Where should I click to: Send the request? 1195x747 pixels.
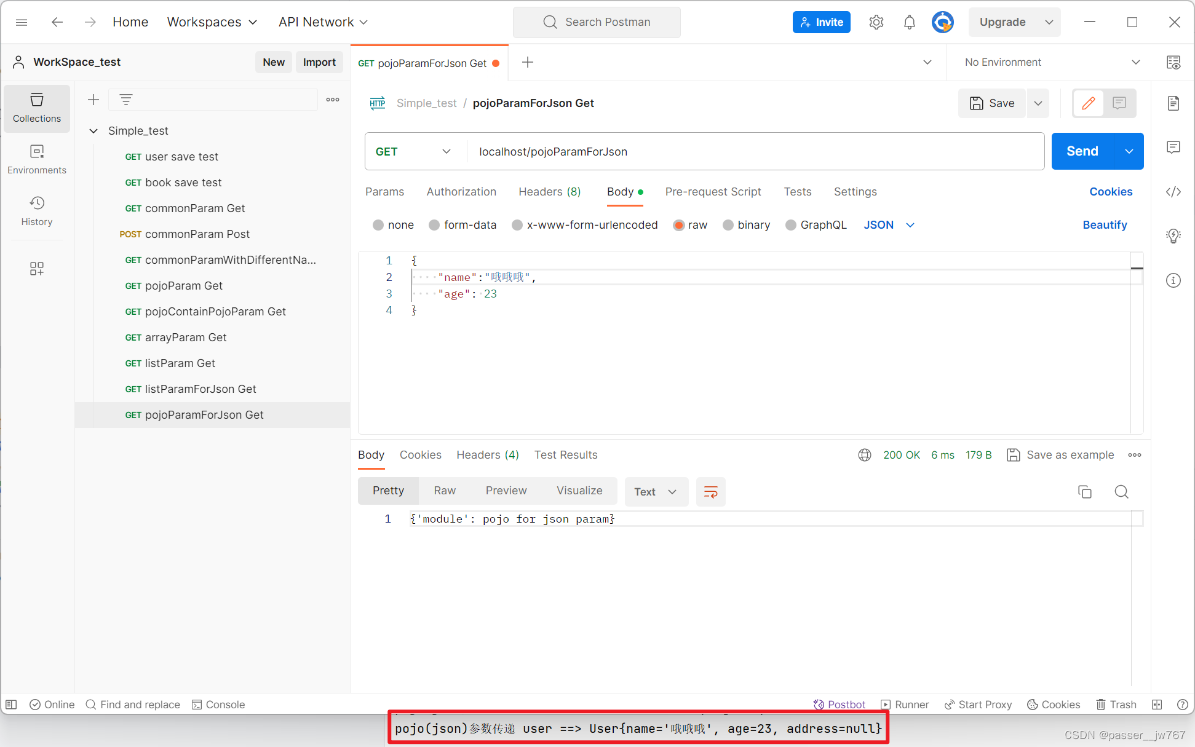(1082, 151)
